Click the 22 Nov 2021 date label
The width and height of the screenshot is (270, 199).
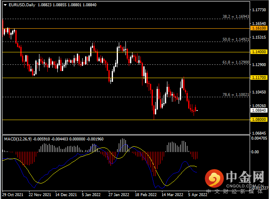tap(40, 195)
